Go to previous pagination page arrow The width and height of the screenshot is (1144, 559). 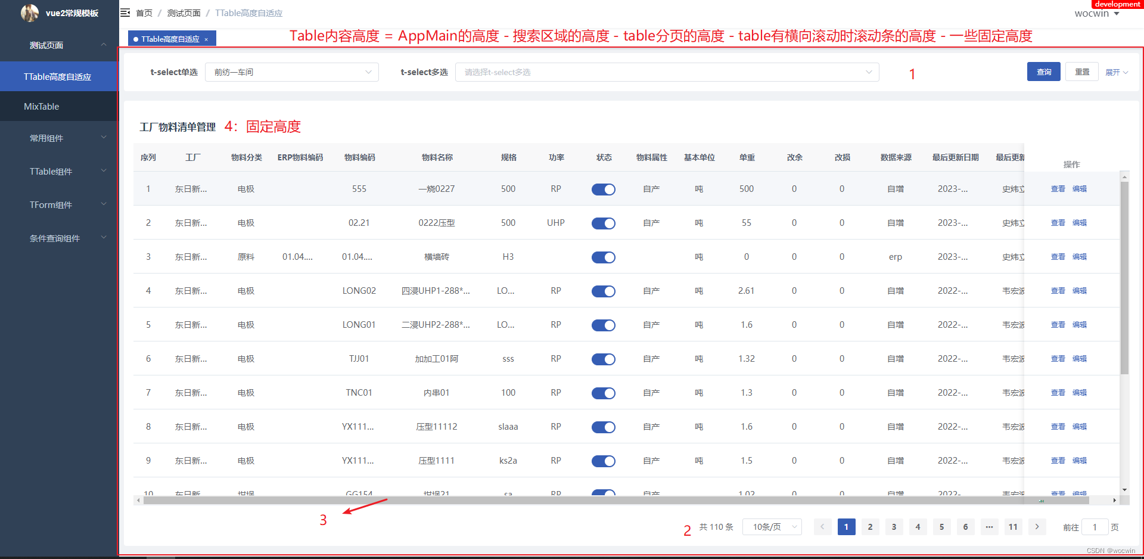[x=822, y=527]
